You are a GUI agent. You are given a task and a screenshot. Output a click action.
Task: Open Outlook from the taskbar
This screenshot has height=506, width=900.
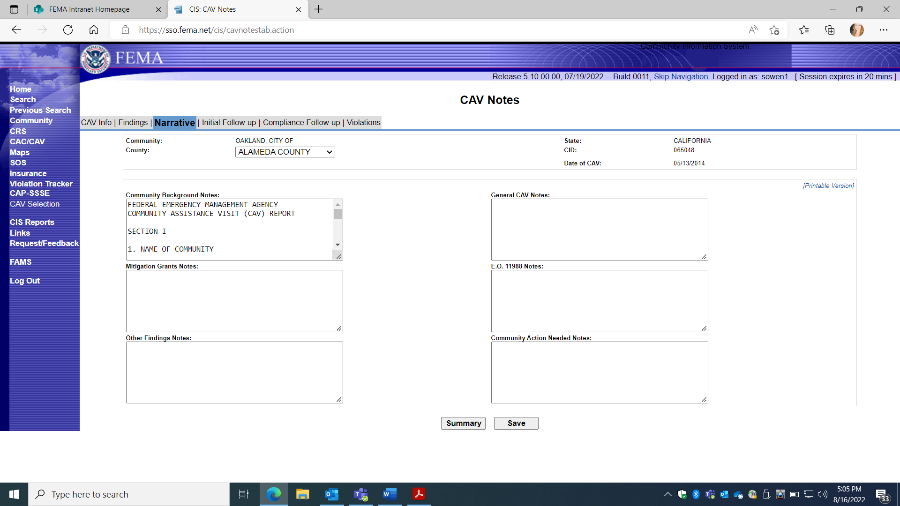coord(331,494)
